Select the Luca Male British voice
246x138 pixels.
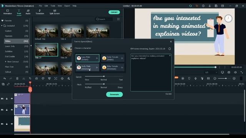click(87, 58)
